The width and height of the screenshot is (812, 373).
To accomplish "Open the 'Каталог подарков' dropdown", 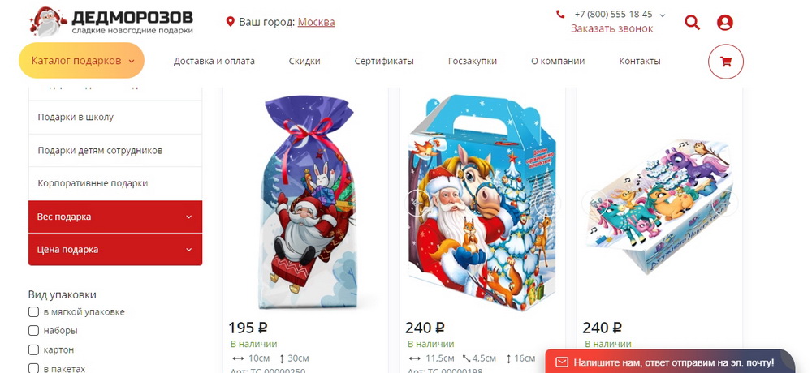I will (x=82, y=61).
